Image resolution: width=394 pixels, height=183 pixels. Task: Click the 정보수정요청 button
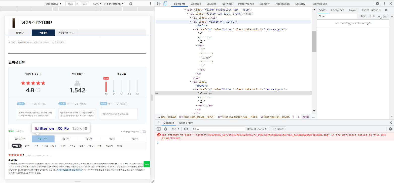pyautogui.click(x=58, y=42)
